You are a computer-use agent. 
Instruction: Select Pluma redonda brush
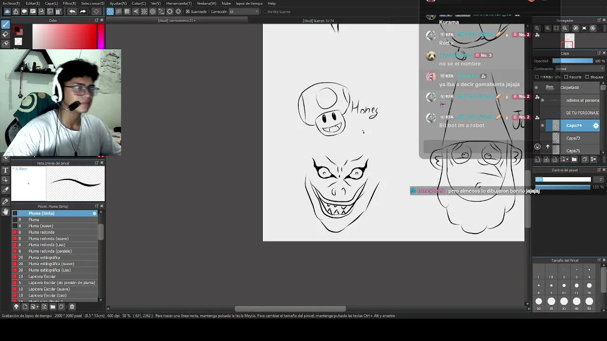[55, 233]
